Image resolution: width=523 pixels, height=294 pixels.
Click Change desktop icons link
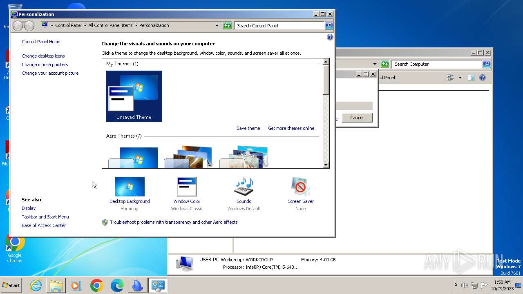tap(43, 56)
